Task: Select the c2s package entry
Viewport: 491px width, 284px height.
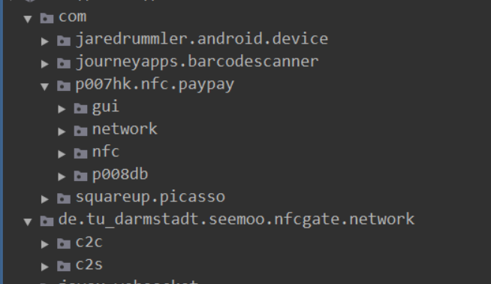Action: click(x=89, y=264)
